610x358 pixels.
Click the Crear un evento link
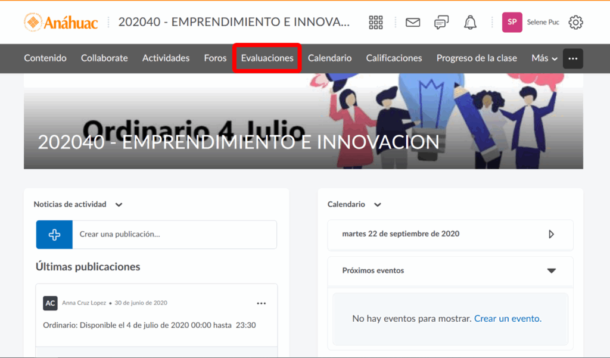tap(508, 319)
